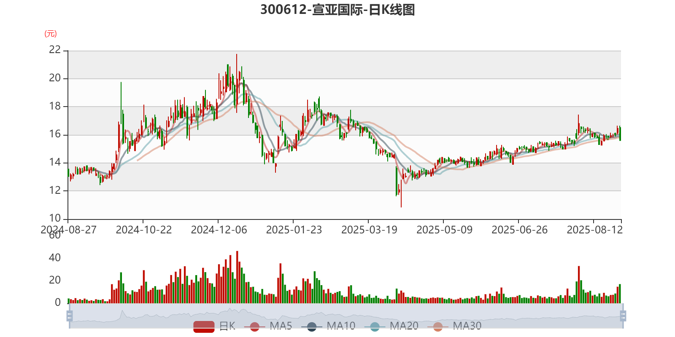Click the 2025-05-09 date axis label
This screenshot has width=675, height=337.
click(444, 230)
